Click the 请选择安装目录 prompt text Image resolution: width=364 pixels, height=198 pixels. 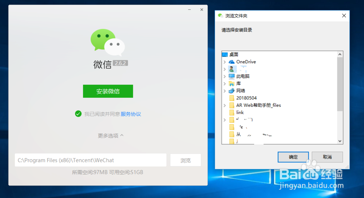(x=237, y=30)
